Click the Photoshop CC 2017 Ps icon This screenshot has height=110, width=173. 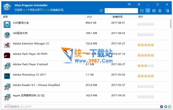7,76
